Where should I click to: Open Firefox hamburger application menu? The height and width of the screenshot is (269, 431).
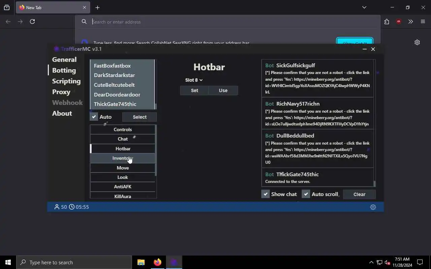click(423, 22)
